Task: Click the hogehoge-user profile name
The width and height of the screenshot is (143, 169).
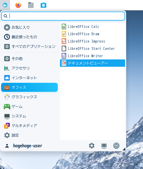Action: (x=27, y=146)
